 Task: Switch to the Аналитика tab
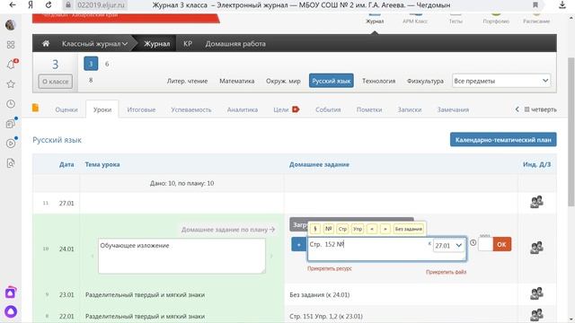pyautogui.click(x=243, y=109)
